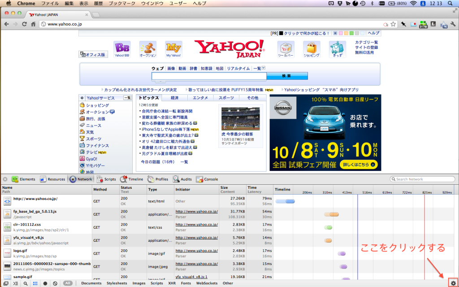Click the dock-to-window icon in DevTools
This screenshot has height=287, width=459.
point(5,283)
